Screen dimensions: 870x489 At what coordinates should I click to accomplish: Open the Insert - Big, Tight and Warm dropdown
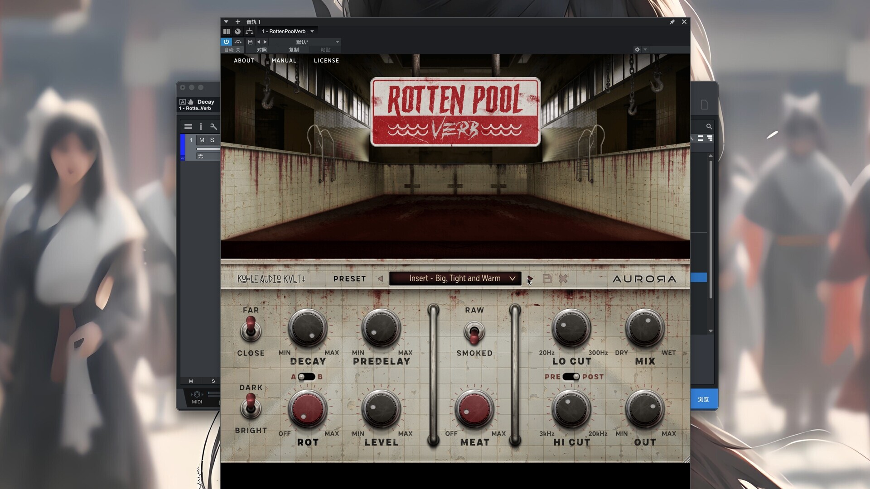455,278
